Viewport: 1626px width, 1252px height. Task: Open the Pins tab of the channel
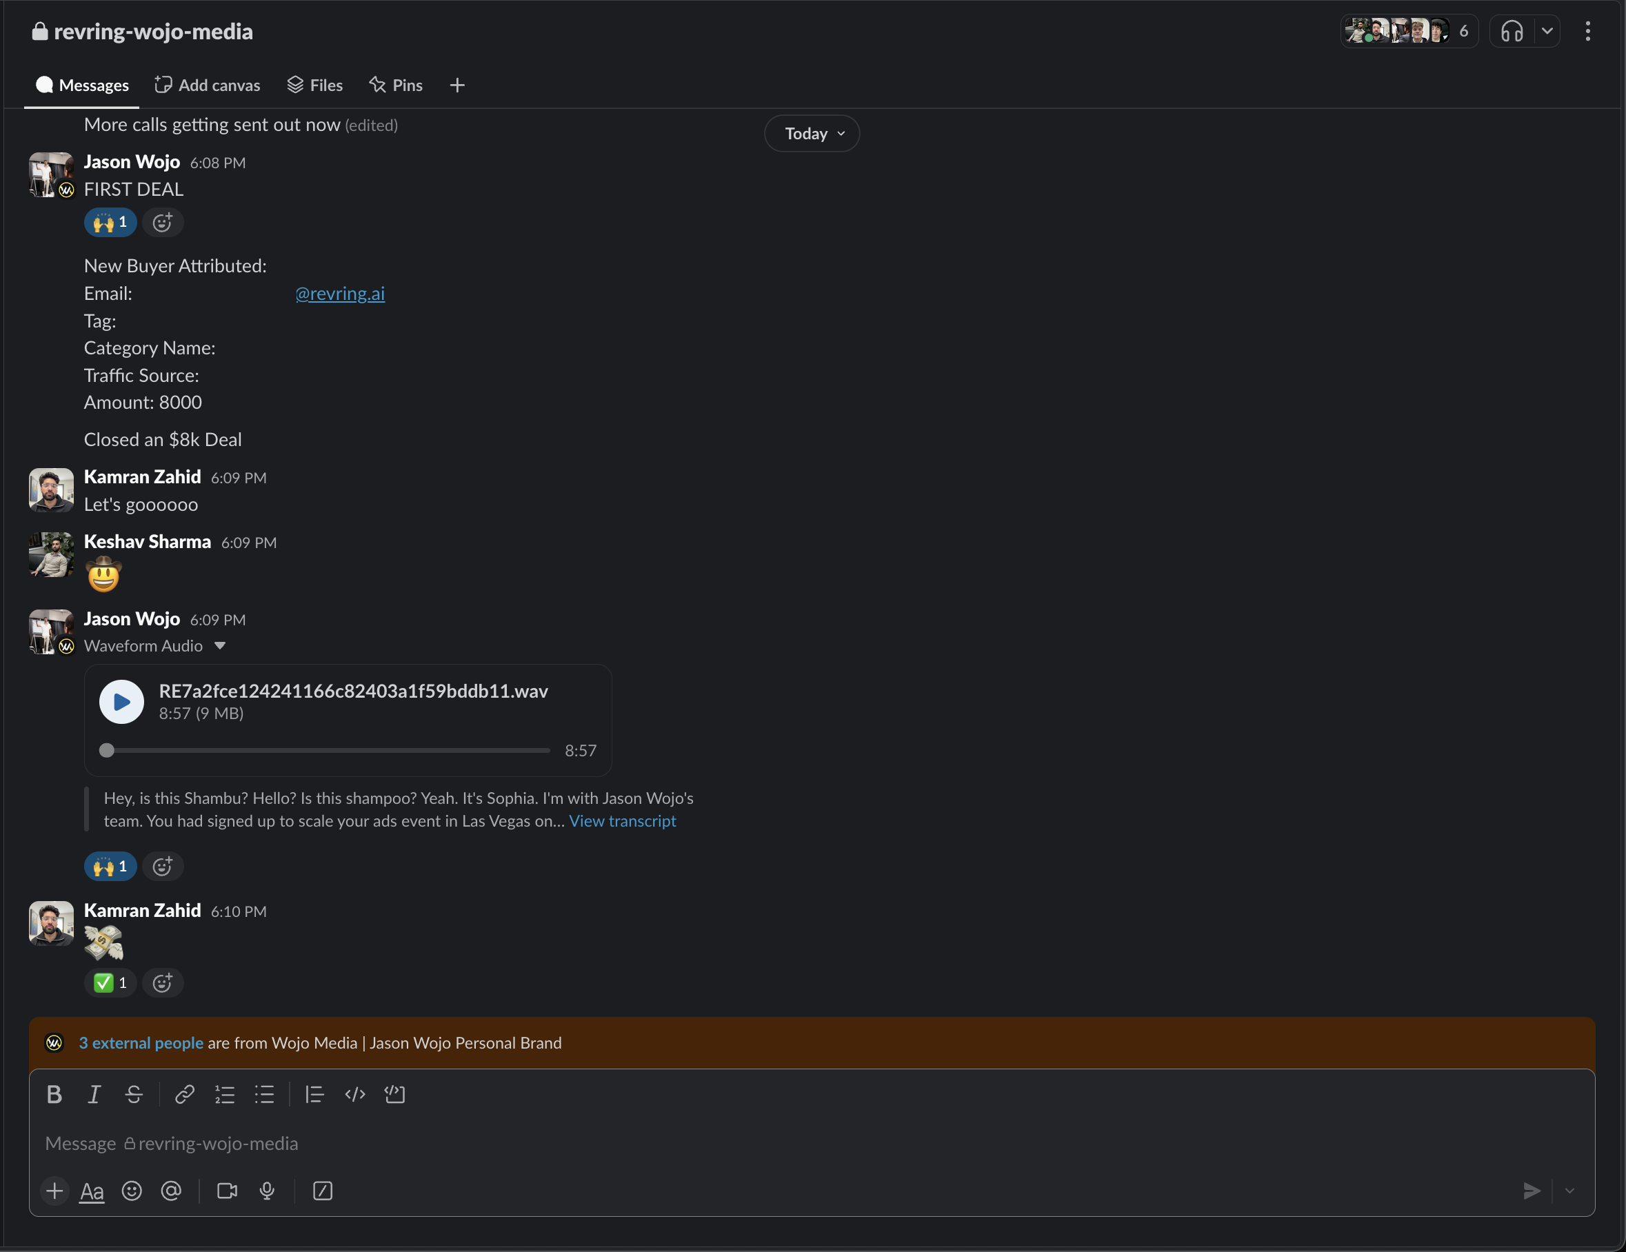tap(395, 85)
